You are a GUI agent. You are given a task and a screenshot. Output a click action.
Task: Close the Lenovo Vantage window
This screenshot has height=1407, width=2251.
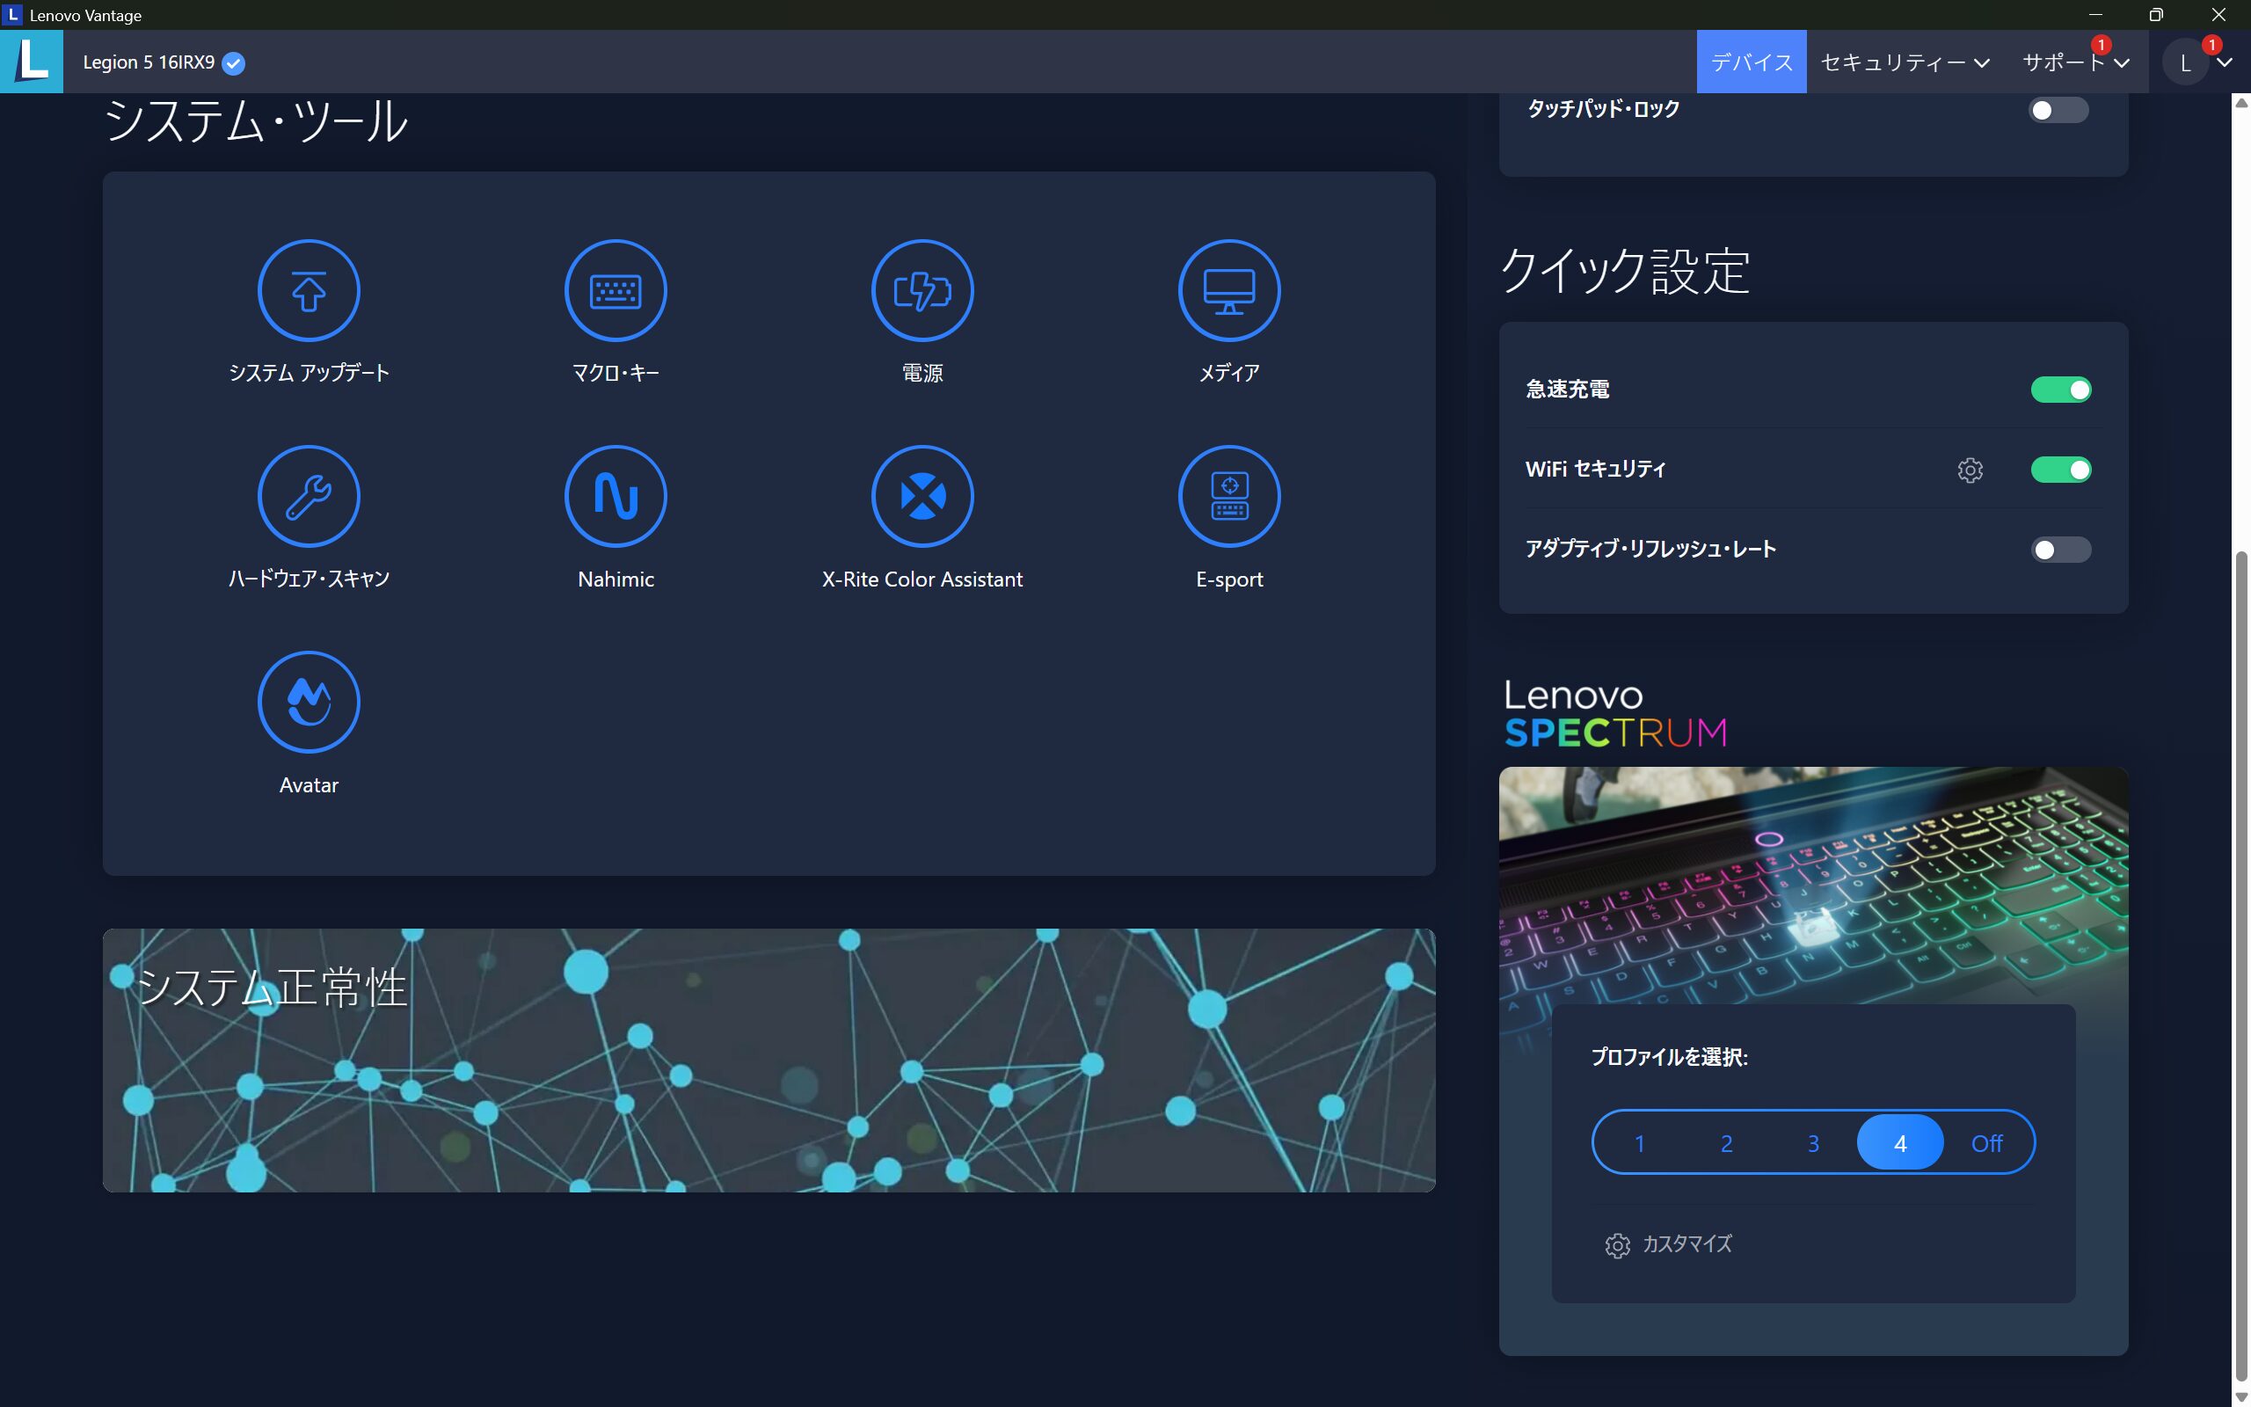click(x=2218, y=15)
